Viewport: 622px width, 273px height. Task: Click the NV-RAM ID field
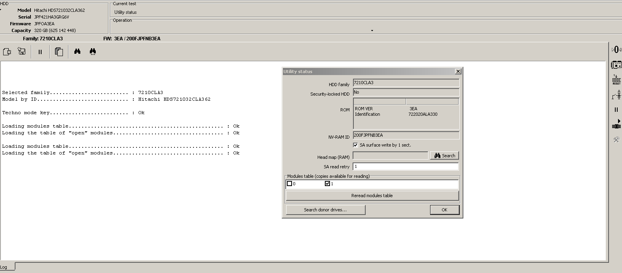(406, 135)
